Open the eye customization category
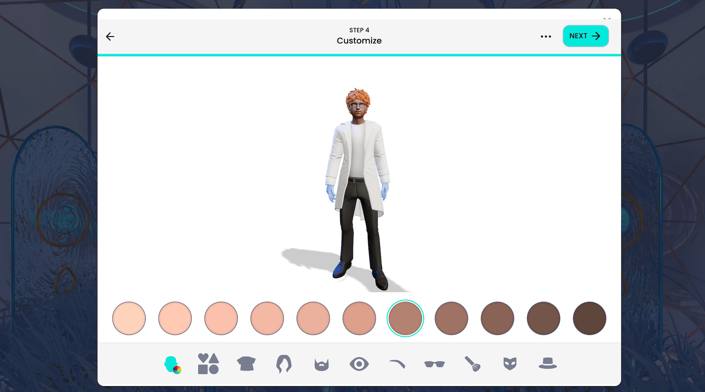Viewport: 705px width, 392px height. [x=359, y=365]
